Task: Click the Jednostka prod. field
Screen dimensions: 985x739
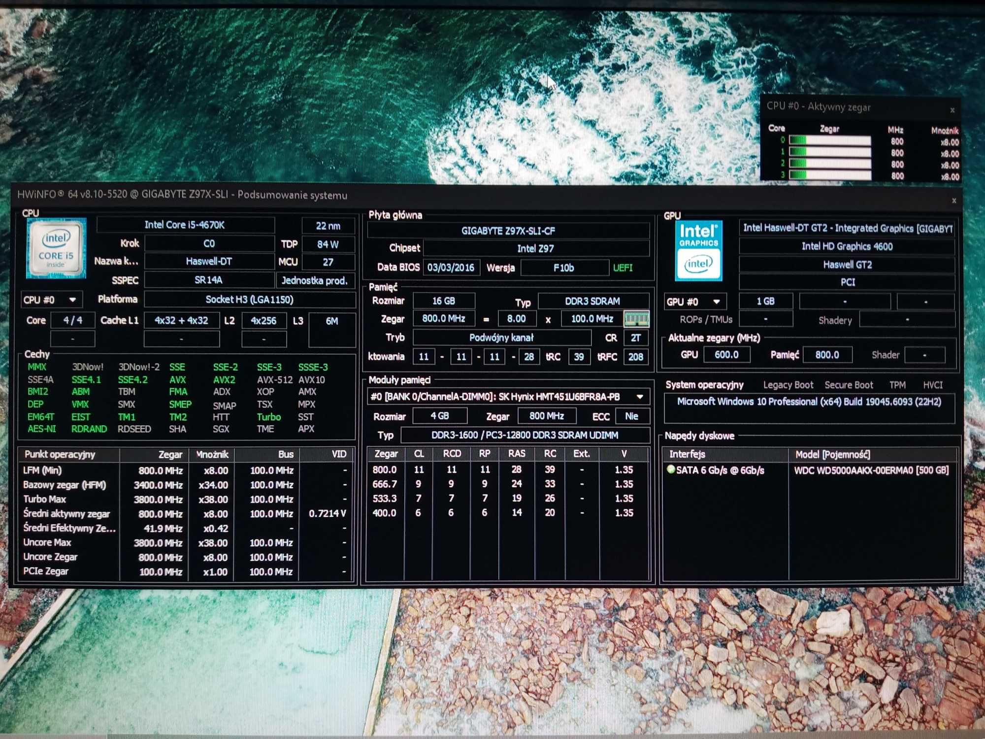Action: (315, 280)
